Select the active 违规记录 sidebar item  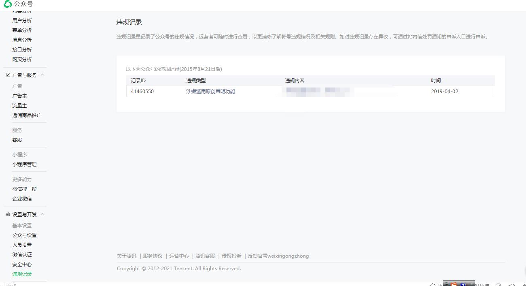click(22, 274)
